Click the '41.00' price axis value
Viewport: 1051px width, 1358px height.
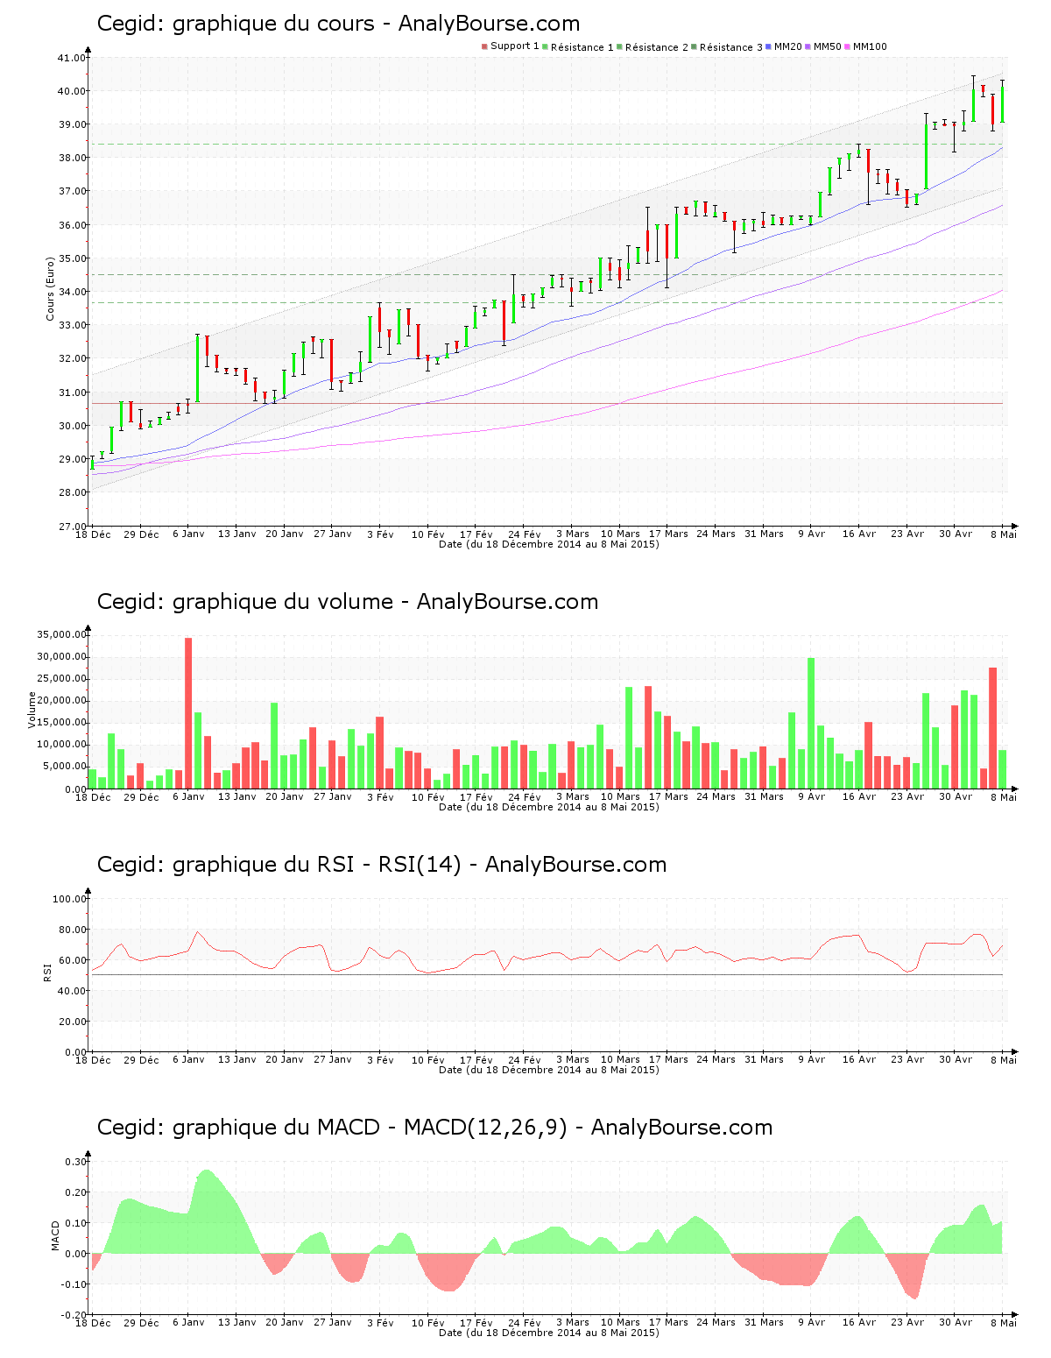point(72,58)
